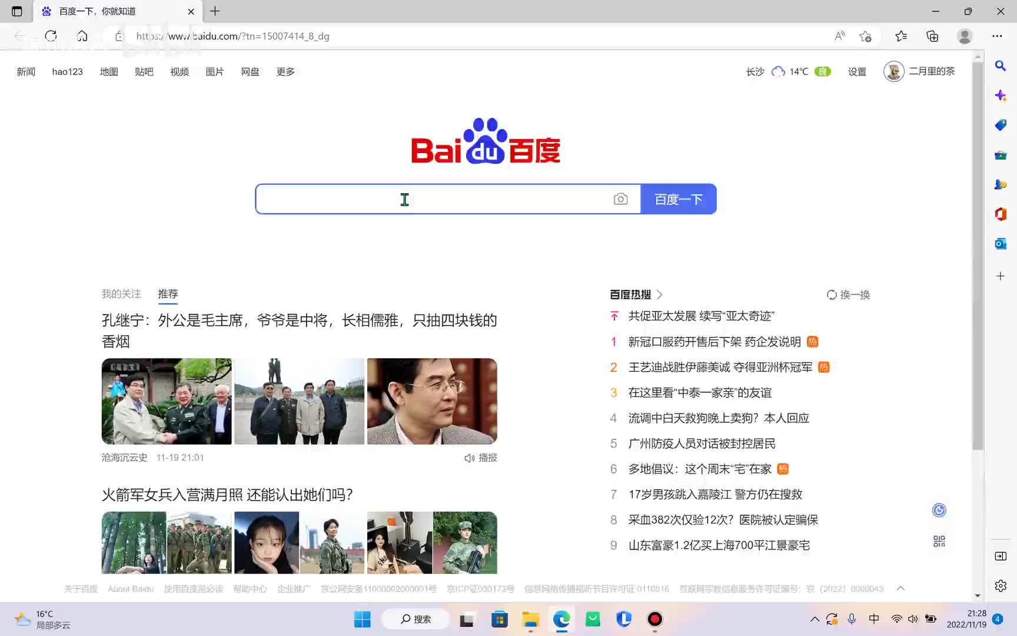Open the 视频 navigation link
1017x636 pixels.
pyautogui.click(x=180, y=72)
